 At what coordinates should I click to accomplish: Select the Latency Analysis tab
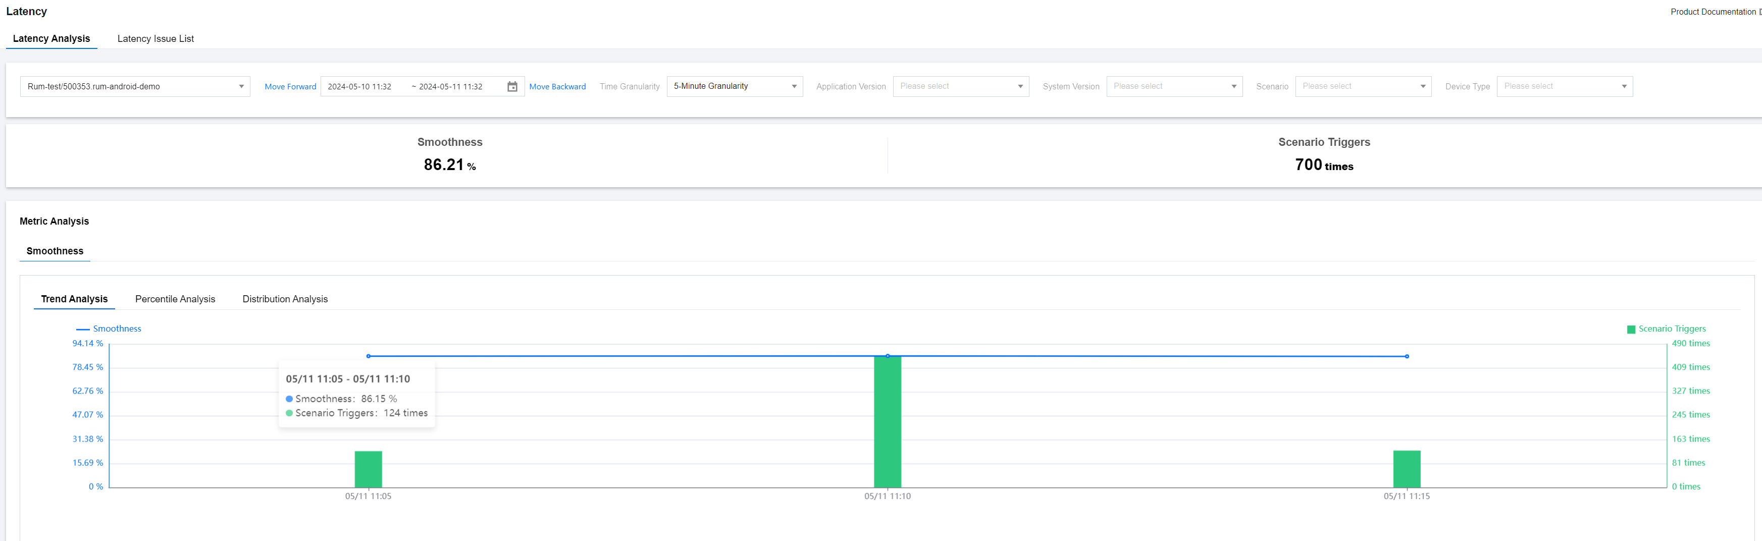pyautogui.click(x=51, y=39)
